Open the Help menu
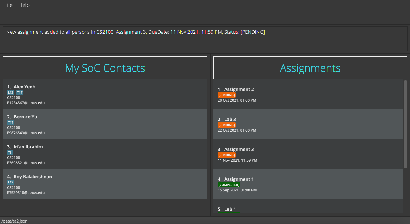Image resolution: width=410 pixels, height=224 pixels. click(x=24, y=5)
